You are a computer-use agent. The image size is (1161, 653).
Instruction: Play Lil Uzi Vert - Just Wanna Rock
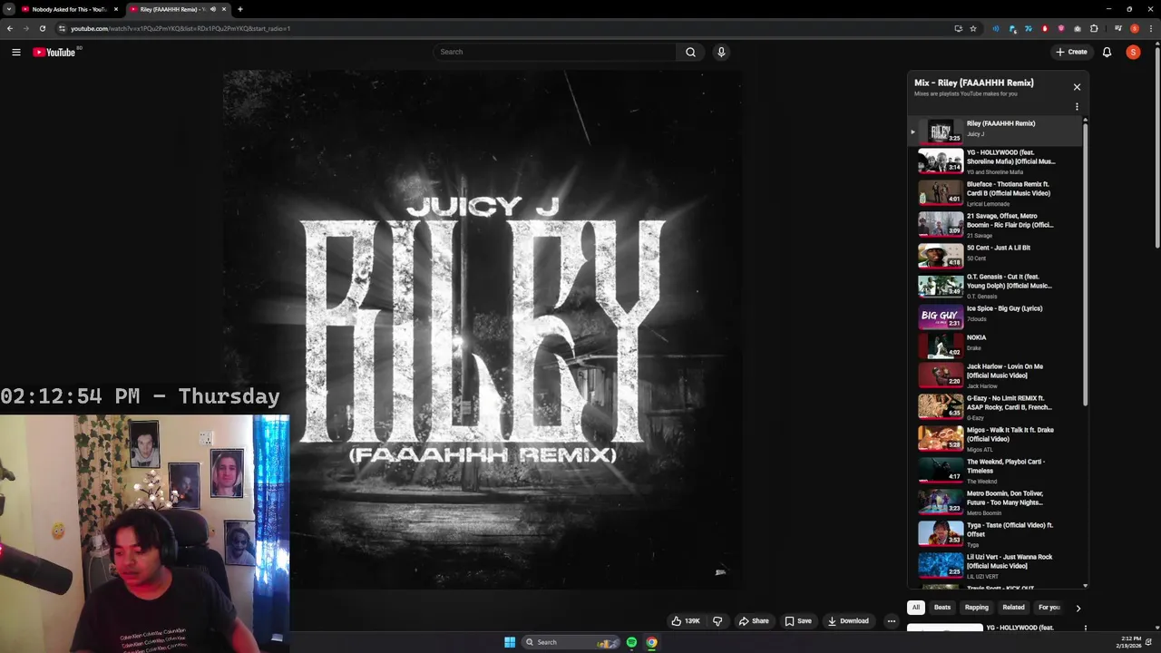[x=995, y=566]
